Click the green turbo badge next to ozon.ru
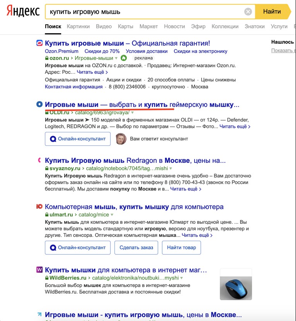Viewport: 296px width, 321px height. click(x=123, y=58)
